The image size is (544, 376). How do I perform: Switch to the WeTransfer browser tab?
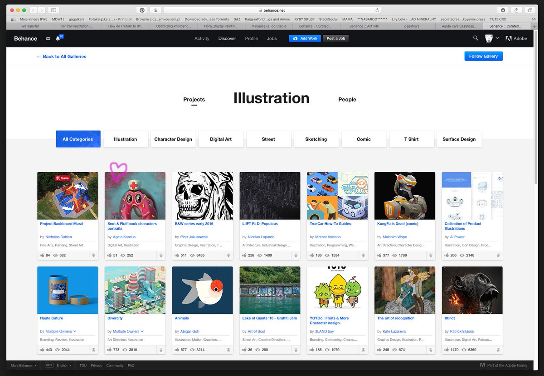pos(31,26)
